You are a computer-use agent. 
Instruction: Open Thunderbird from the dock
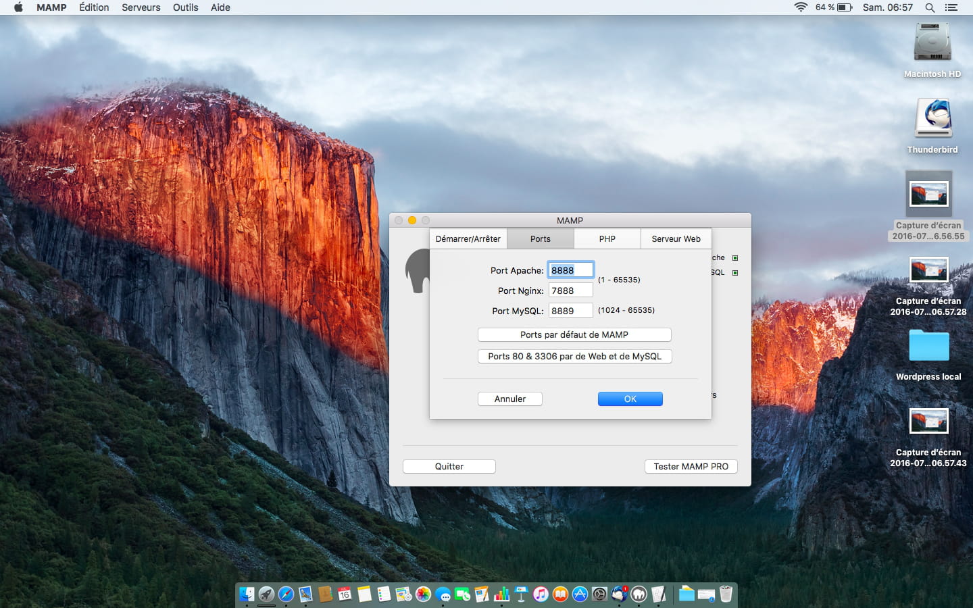click(619, 594)
